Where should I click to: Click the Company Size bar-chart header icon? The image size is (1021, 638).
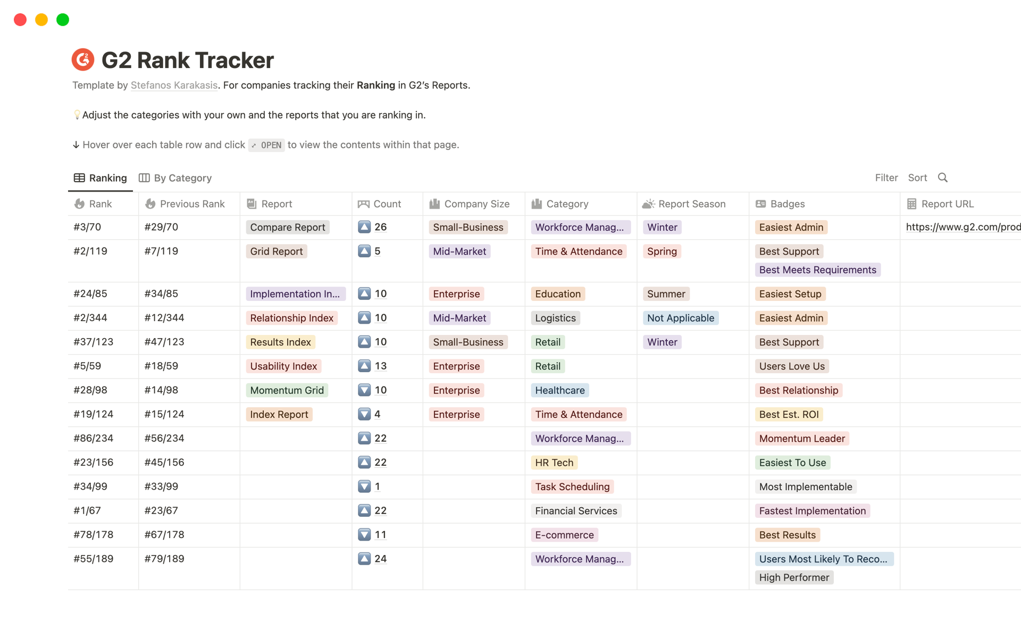(435, 204)
